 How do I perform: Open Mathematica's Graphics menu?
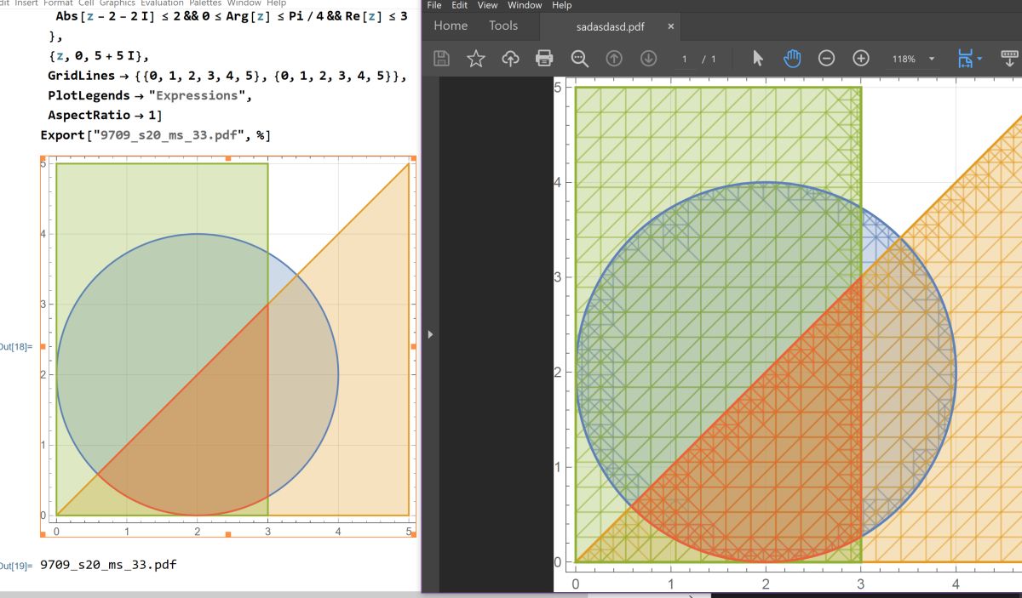117,3
